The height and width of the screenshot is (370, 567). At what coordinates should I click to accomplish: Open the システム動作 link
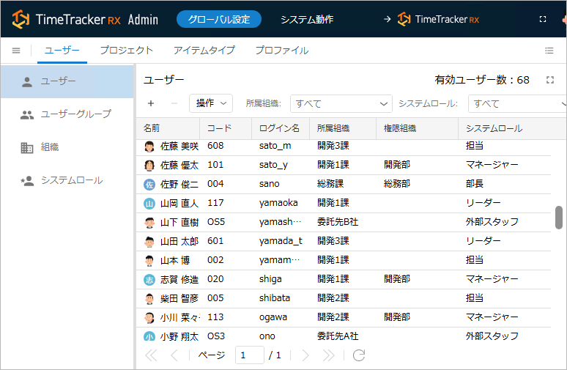point(308,19)
